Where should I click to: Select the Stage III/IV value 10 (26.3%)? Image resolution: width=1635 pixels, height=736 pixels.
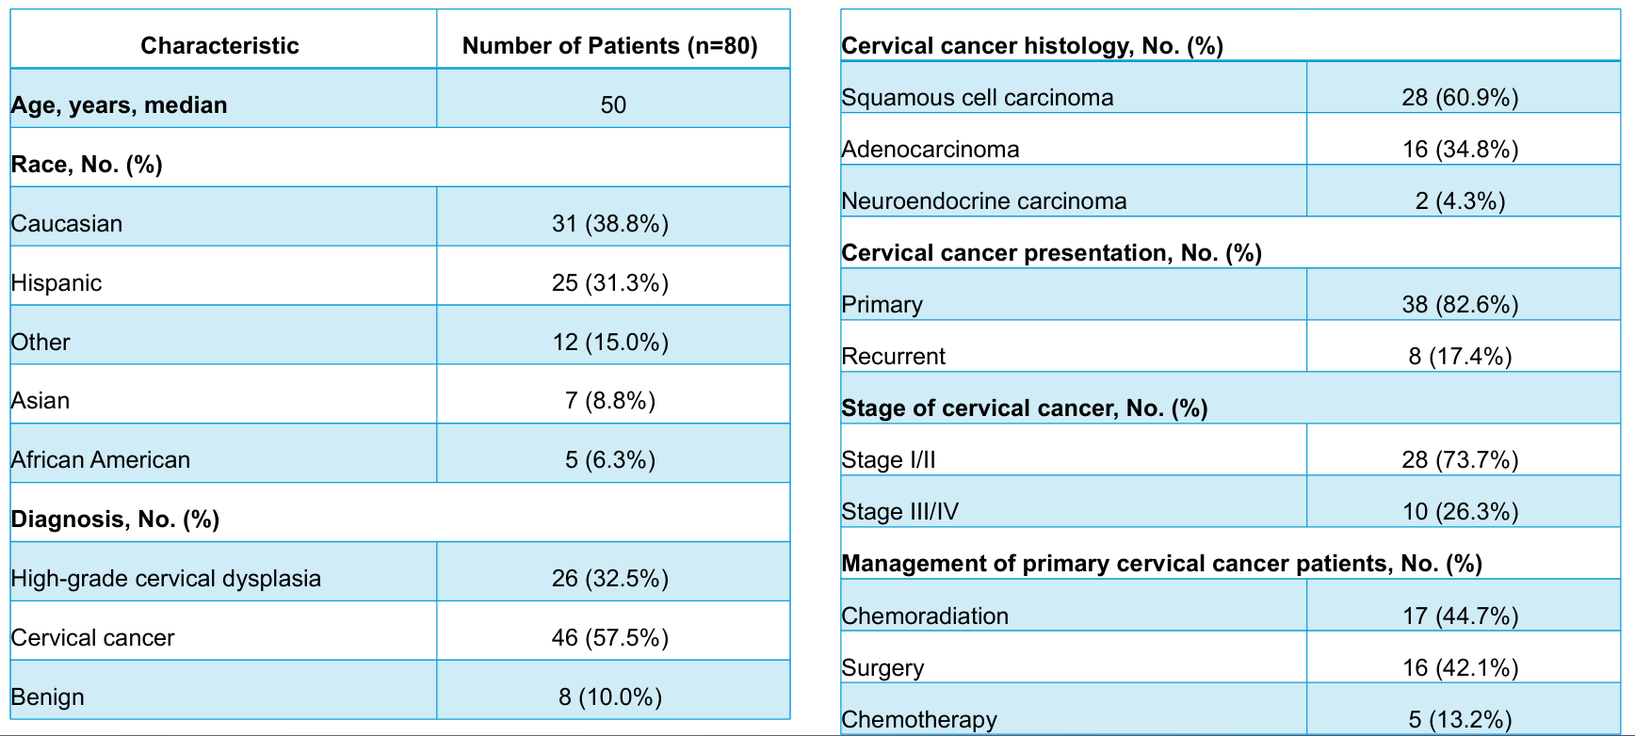click(1460, 512)
